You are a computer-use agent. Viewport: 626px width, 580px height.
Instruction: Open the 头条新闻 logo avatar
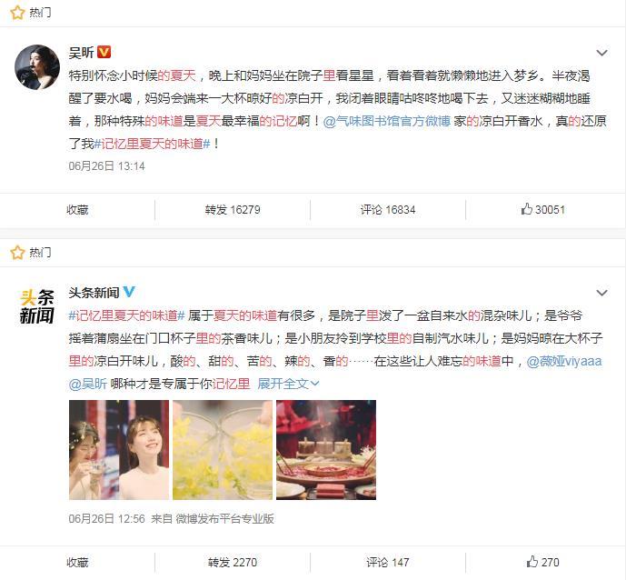[x=37, y=306]
